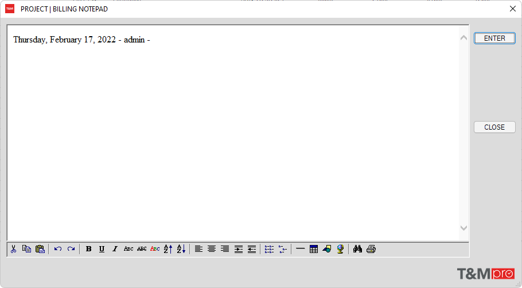This screenshot has width=522, height=288.
Task: Undo the last edit
Action: pyautogui.click(x=58, y=249)
